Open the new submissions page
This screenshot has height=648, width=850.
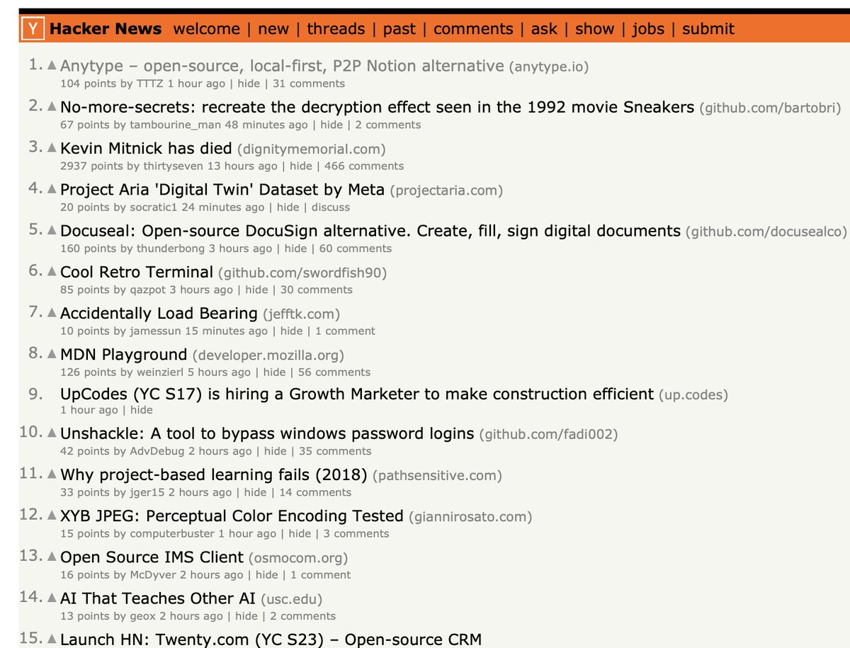click(x=273, y=29)
